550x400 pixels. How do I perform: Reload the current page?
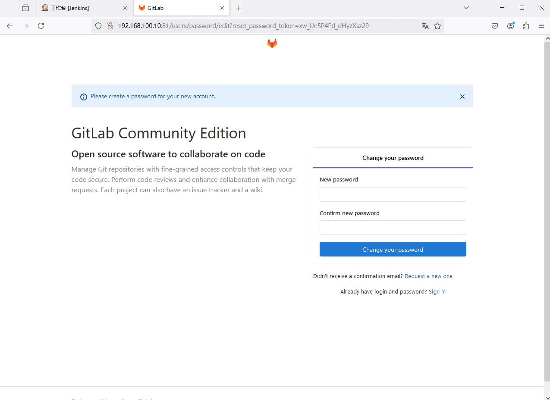(x=41, y=26)
